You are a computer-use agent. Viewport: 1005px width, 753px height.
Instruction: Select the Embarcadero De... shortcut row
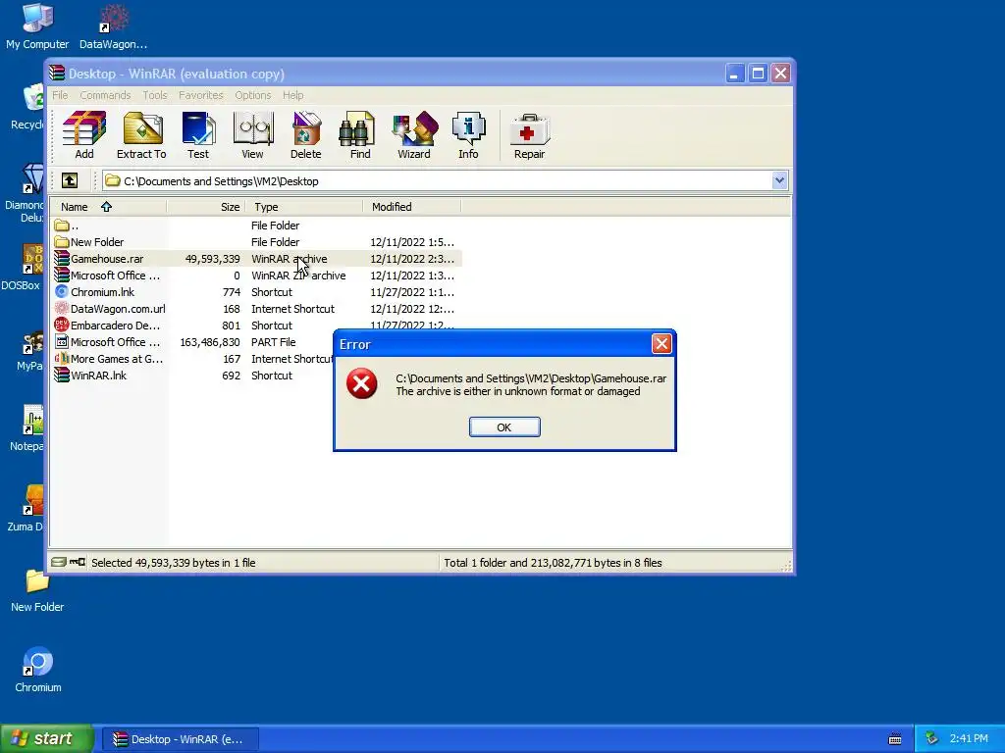pyautogui.click(x=256, y=326)
